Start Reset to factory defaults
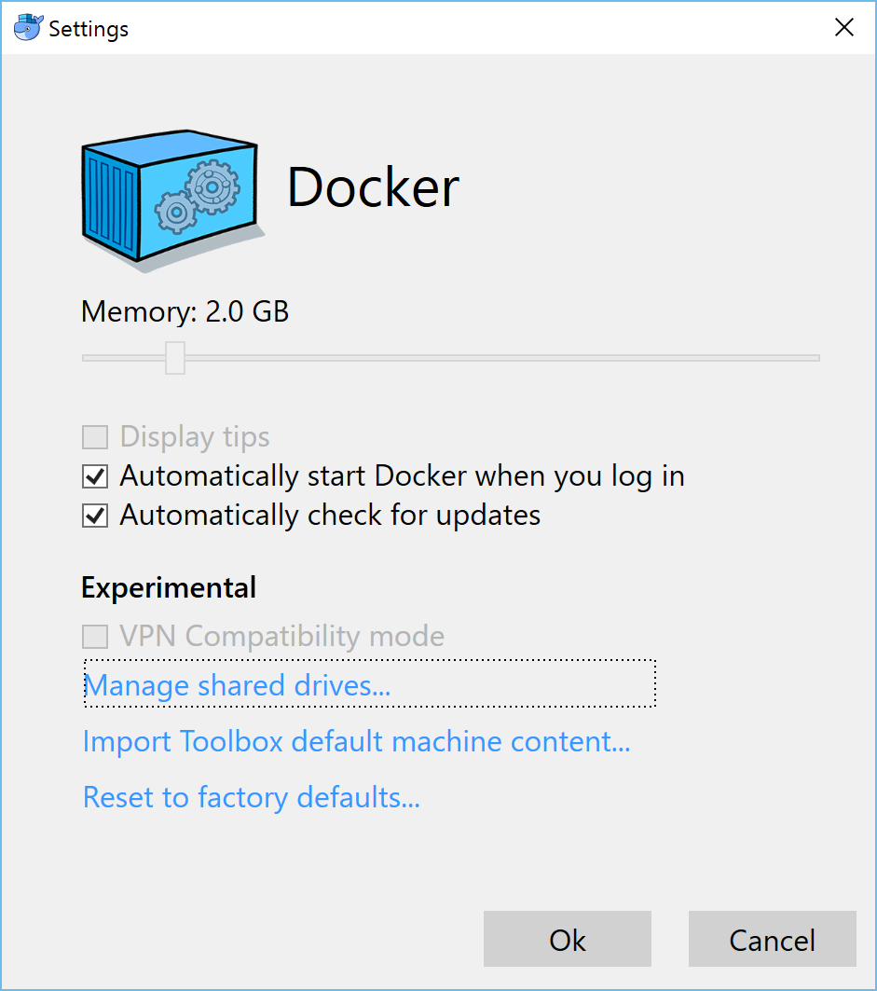This screenshot has height=991, width=877. coord(251,797)
